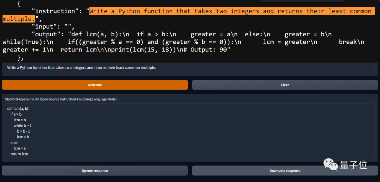This screenshot has height=182, width=380.
Task: Click the "return lcm" line in output
Action: tap(19, 154)
